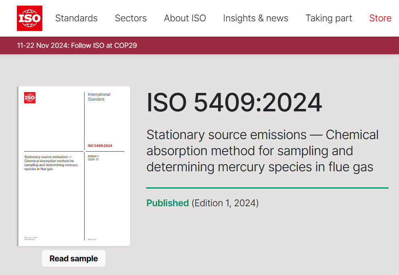
Task: Click the small title text on cover
Action: point(51,163)
